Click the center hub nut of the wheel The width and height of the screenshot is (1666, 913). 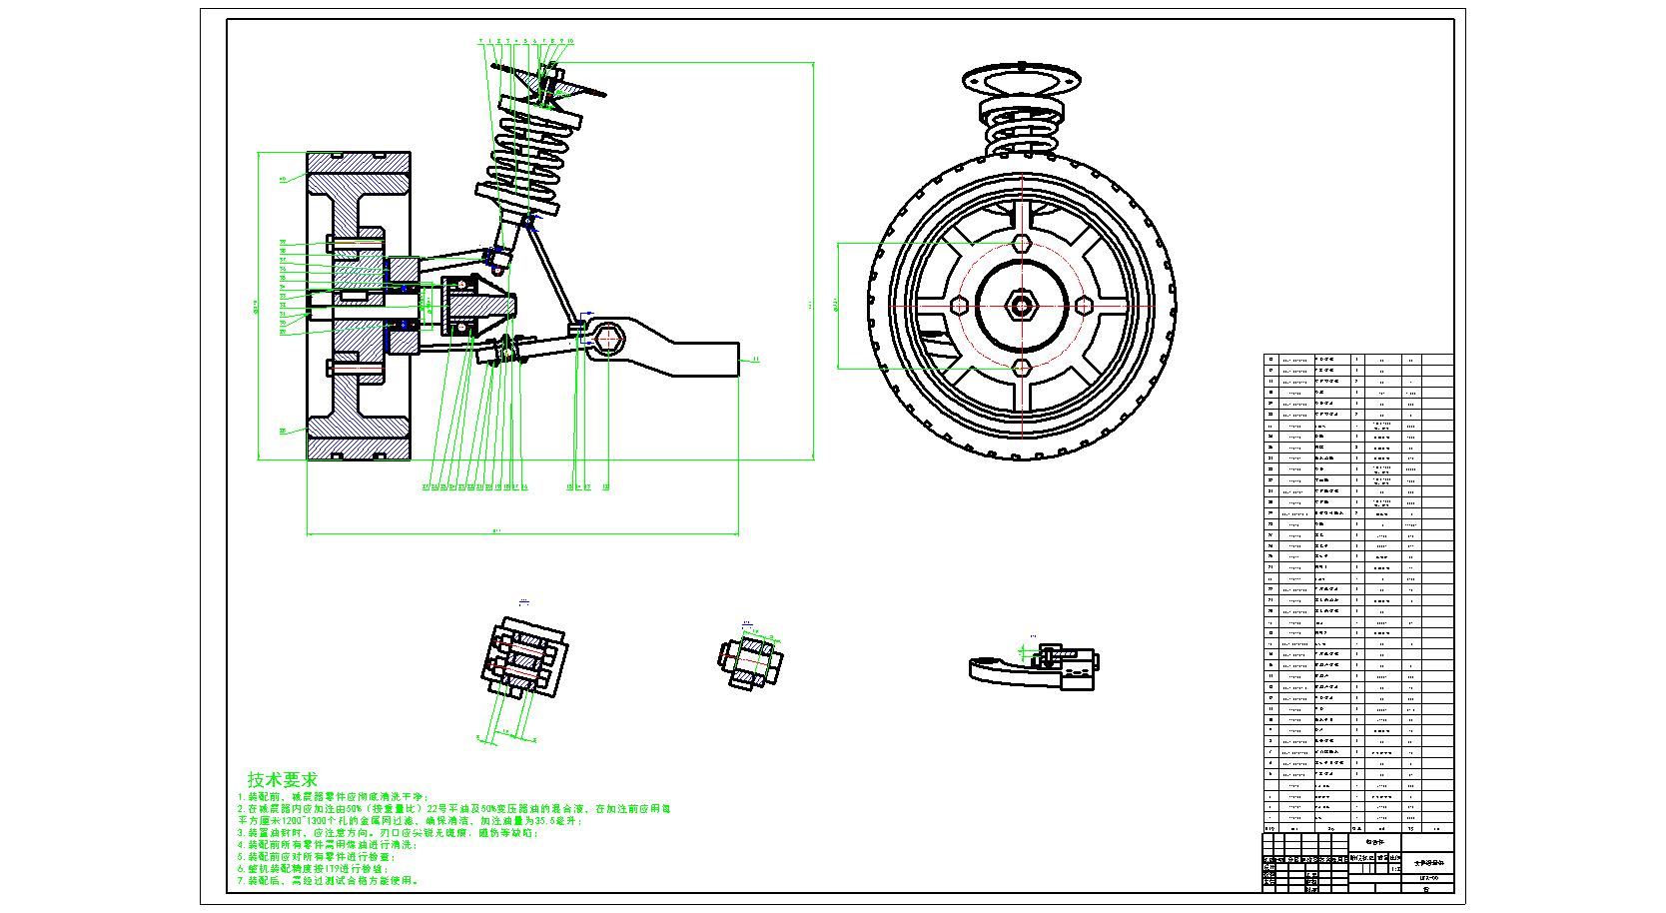click(1021, 306)
